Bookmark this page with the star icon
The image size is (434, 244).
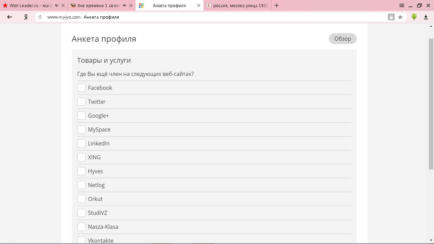400,17
